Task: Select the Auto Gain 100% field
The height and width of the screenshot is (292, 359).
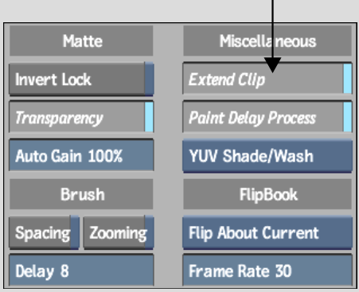Action: coord(81,155)
